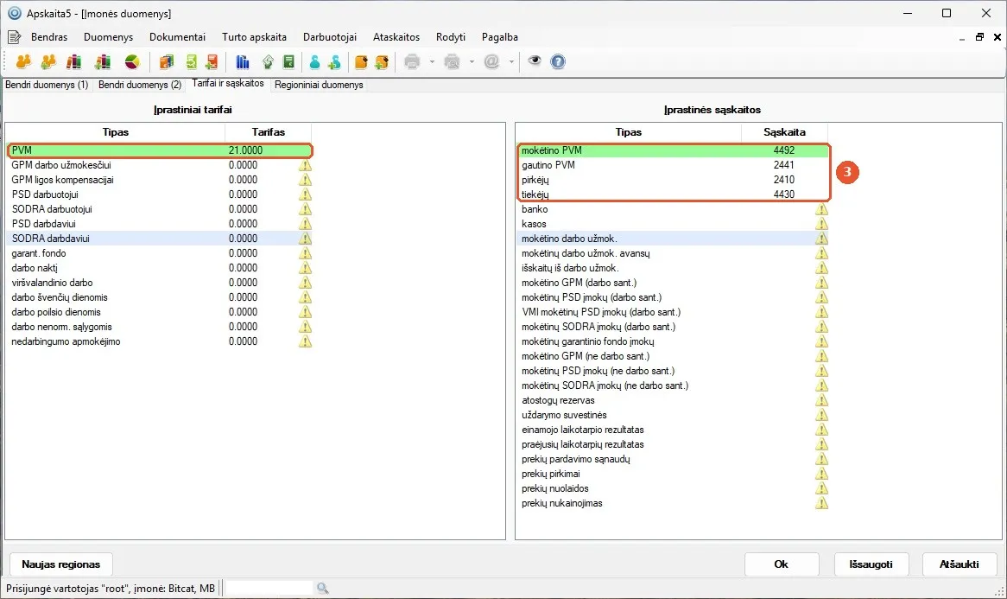Screen dimensions: 1007x599
Task: Open the green ledger book icon
Action: (x=289, y=61)
